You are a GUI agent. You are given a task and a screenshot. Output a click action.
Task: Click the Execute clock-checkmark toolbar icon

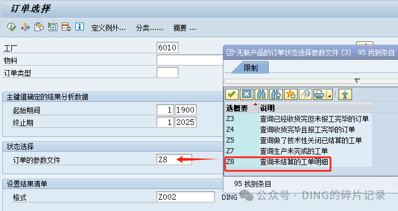click(12, 27)
